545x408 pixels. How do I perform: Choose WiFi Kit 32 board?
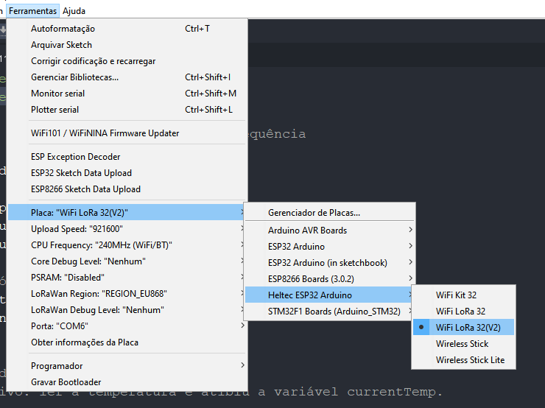point(456,295)
